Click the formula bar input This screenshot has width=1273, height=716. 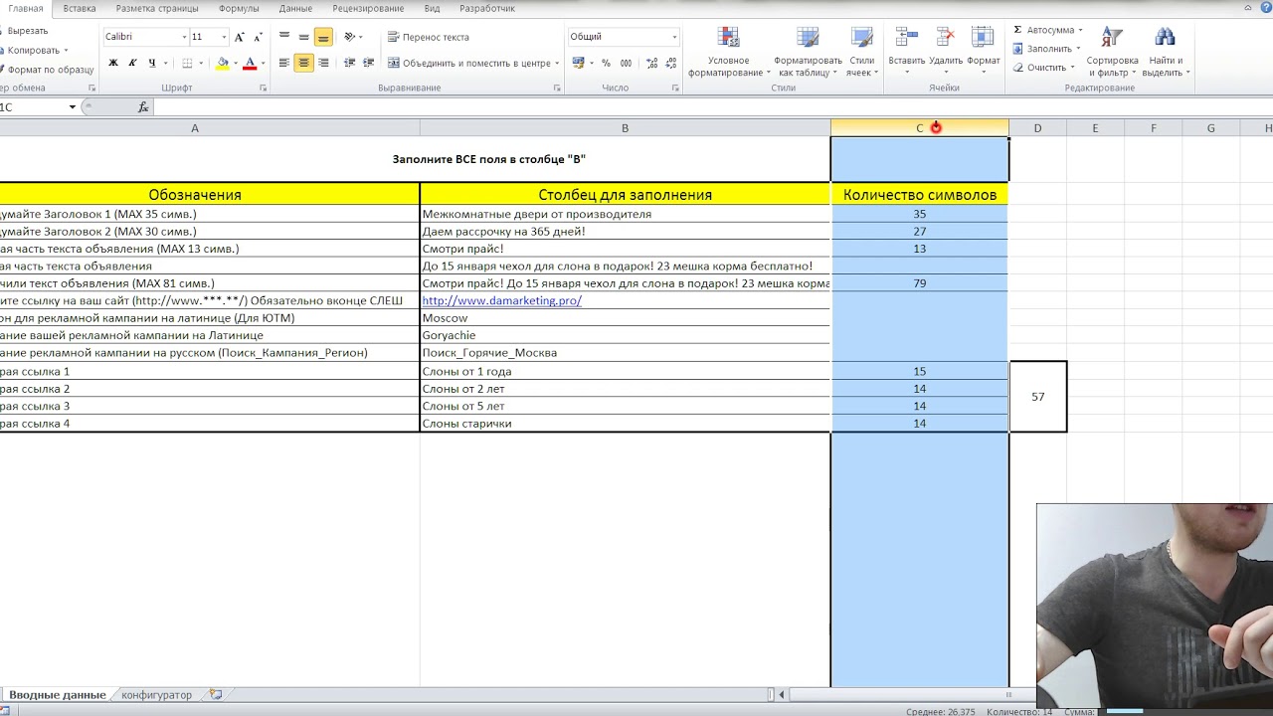(x=711, y=107)
